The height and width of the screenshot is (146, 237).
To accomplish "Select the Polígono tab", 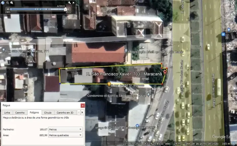I will point(34,112).
